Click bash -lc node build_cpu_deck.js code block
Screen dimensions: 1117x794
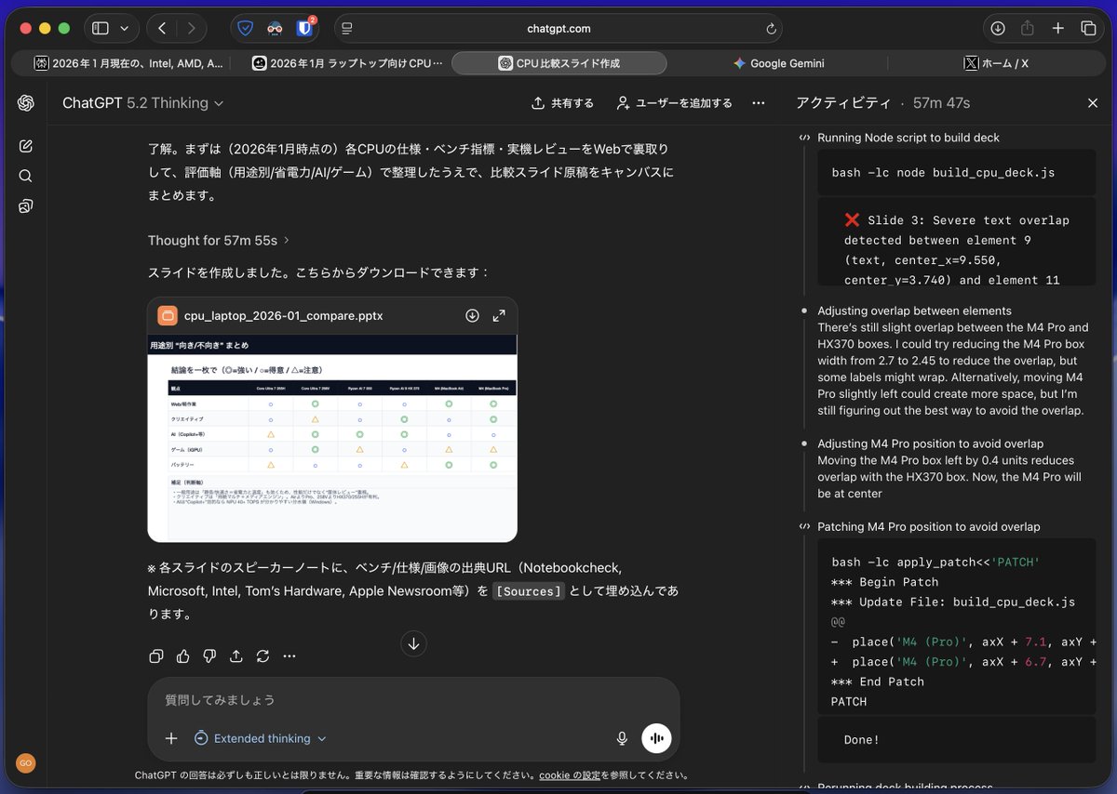click(x=956, y=173)
